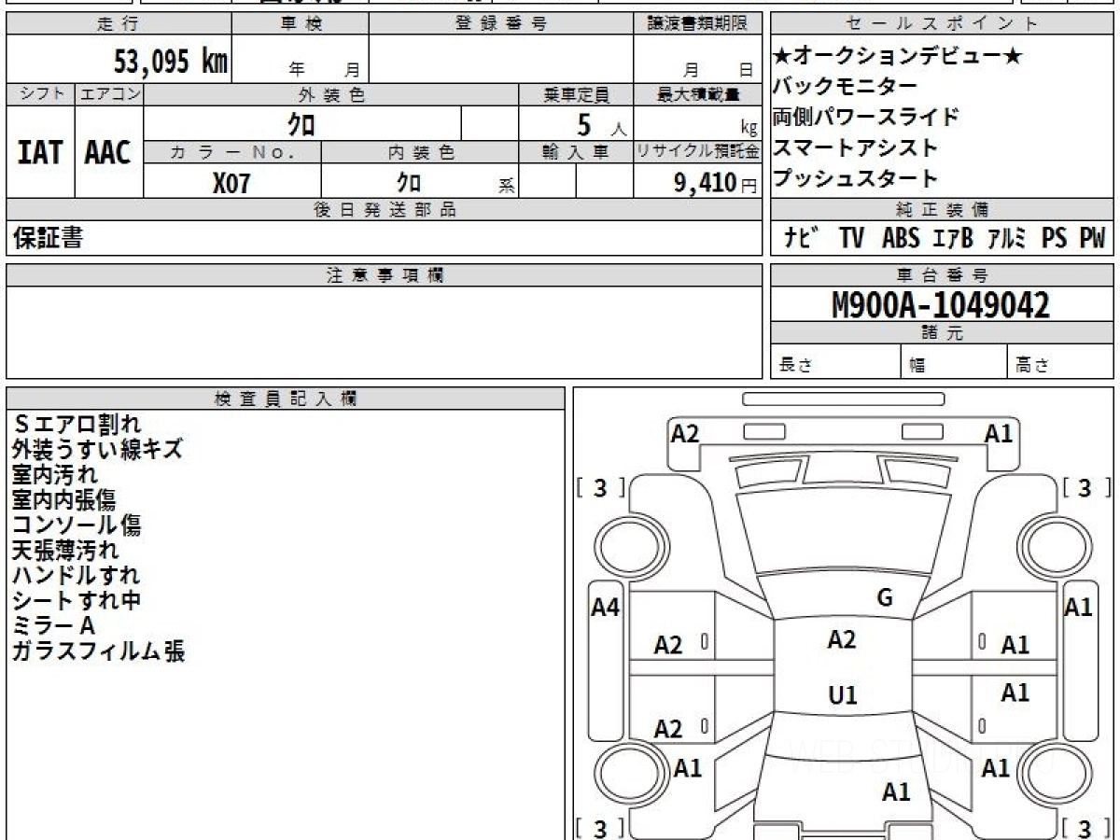Click the 車台番号 section header
Screen dimensions: 1120x840
[943, 275]
